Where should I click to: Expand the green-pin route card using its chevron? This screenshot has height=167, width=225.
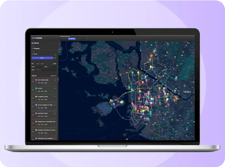(x=55, y=88)
